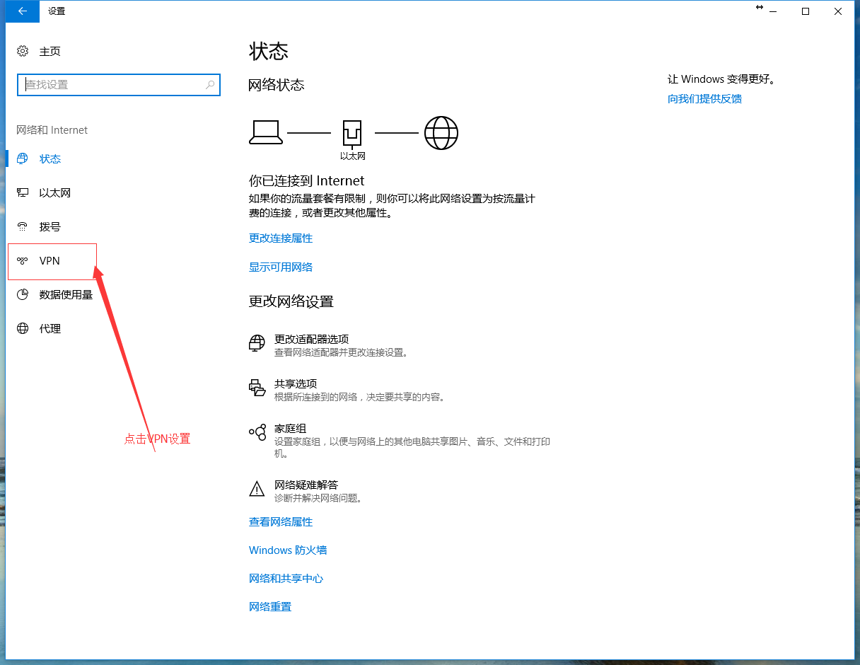The width and height of the screenshot is (860, 665).
Task: Launch 网络疑难解答 troubleshooter
Action: tap(306, 485)
